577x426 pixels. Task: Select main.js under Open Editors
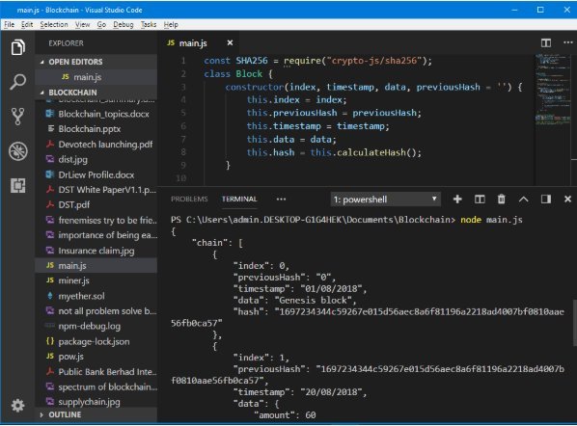pyautogui.click(x=96, y=77)
